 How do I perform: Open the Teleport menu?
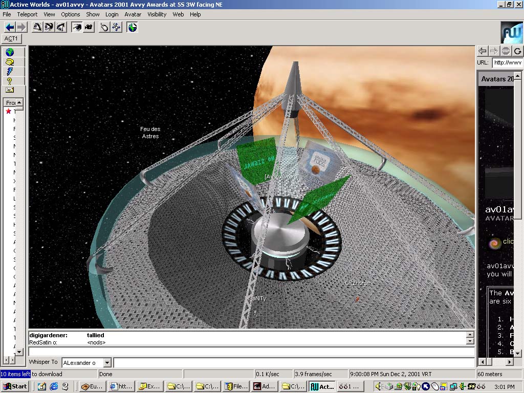coord(27,14)
